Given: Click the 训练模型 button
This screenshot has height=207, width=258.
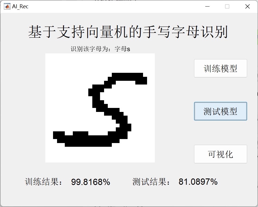Looking at the screenshot, I should (x=220, y=68).
